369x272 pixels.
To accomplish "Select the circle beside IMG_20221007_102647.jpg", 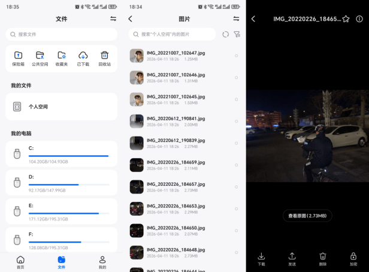I will click(237, 56).
